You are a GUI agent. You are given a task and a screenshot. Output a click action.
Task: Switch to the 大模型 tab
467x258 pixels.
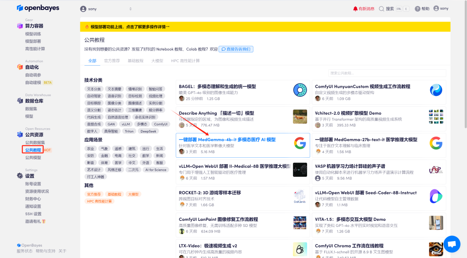(x=157, y=61)
